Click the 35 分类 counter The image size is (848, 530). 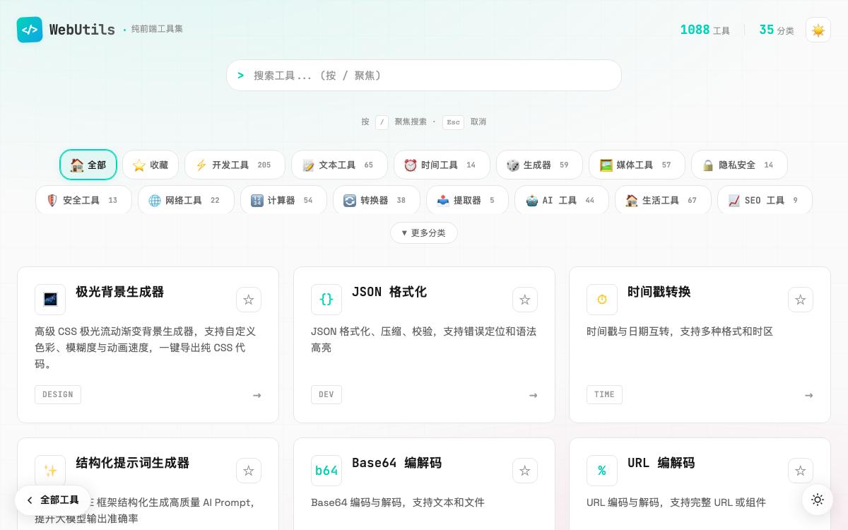click(776, 30)
